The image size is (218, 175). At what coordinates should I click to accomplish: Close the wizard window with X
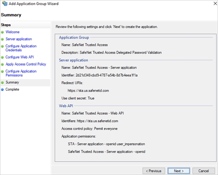[215, 3]
